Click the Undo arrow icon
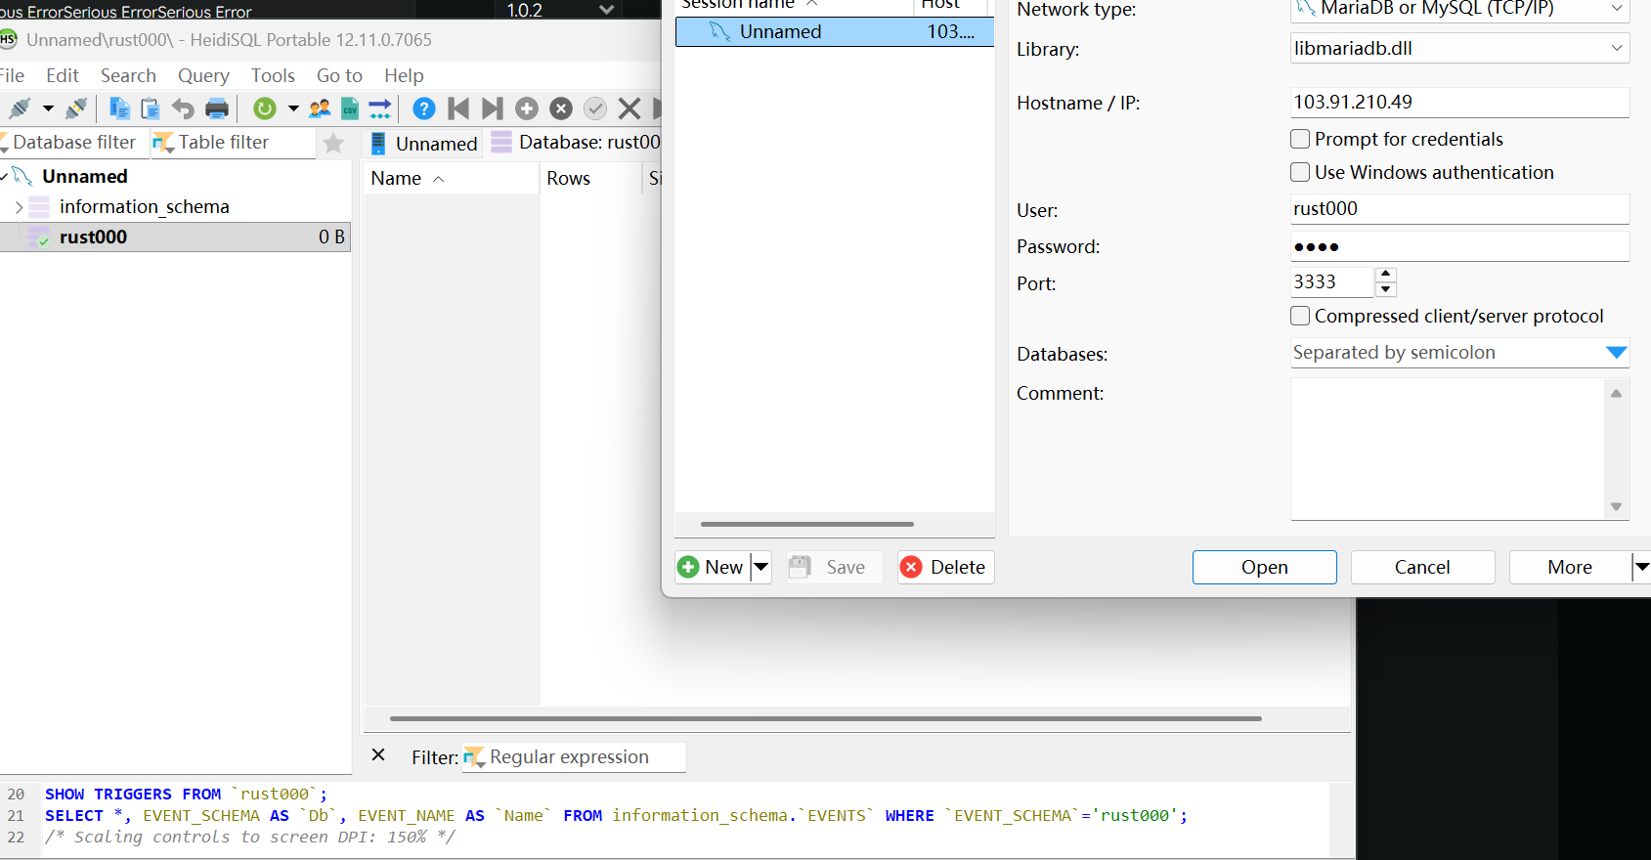 click(183, 108)
